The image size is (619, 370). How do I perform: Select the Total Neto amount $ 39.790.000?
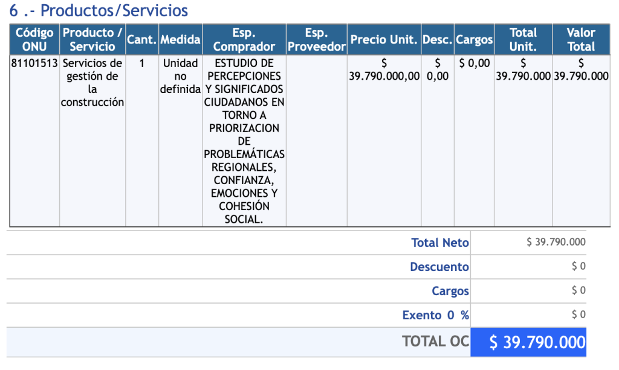[556, 242]
